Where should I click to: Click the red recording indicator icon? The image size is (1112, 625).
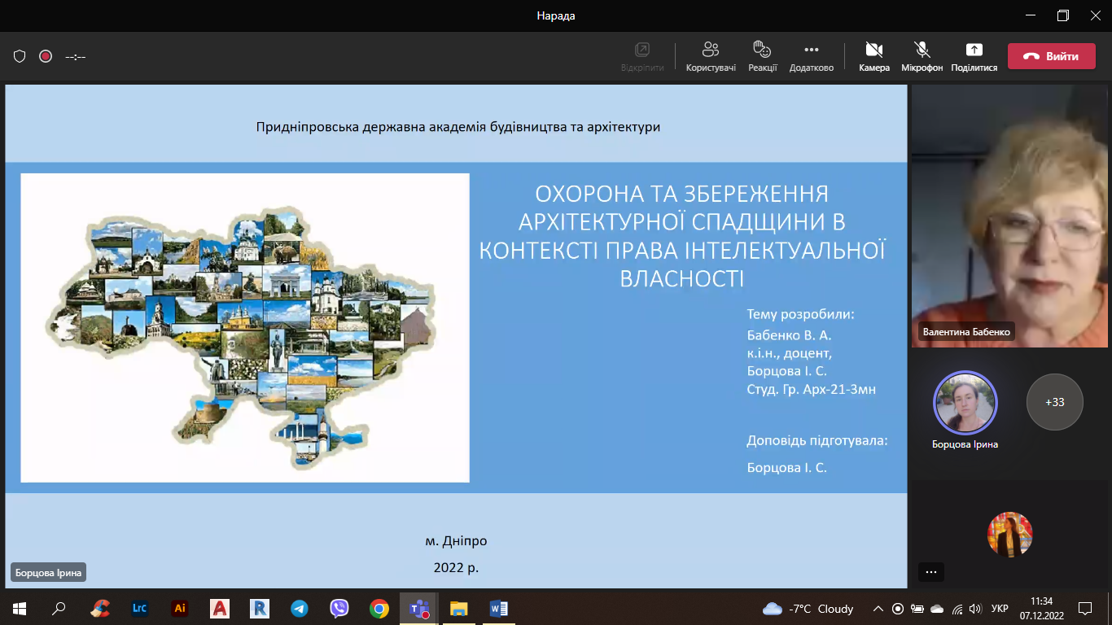pyautogui.click(x=46, y=56)
